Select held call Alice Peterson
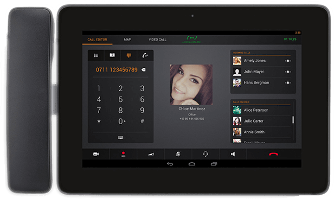Image resolution: width=334 pixels, height=199 pixels. tap(261, 110)
